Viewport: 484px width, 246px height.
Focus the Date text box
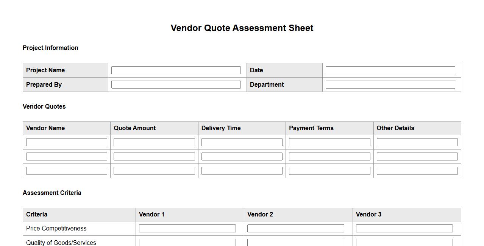[x=390, y=70]
